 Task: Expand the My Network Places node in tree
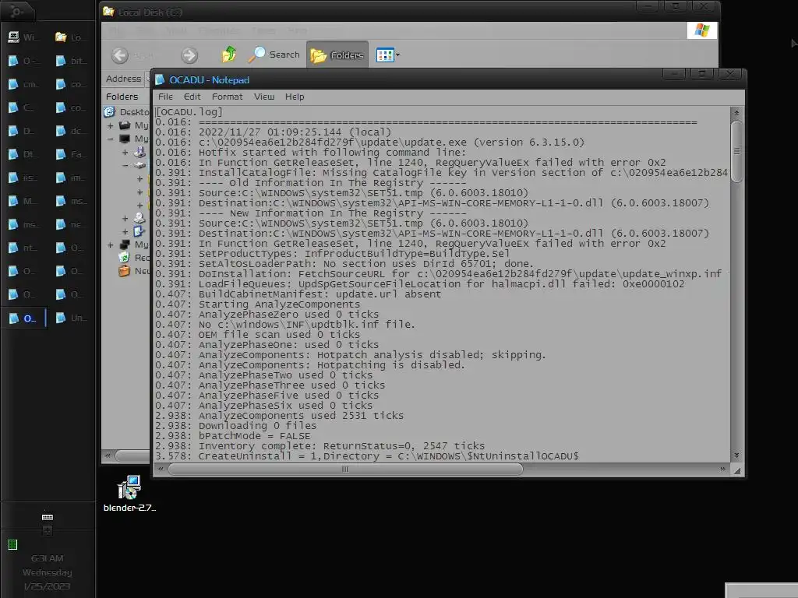coord(111,244)
